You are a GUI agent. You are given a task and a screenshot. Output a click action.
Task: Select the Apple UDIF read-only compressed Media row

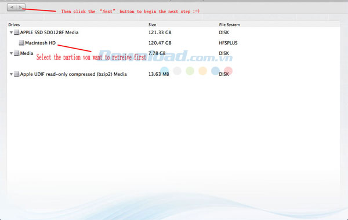[173, 74]
